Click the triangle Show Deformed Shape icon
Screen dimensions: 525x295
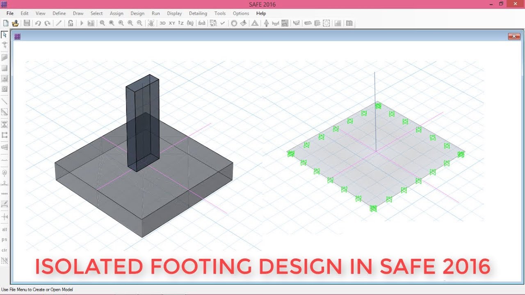(255, 23)
